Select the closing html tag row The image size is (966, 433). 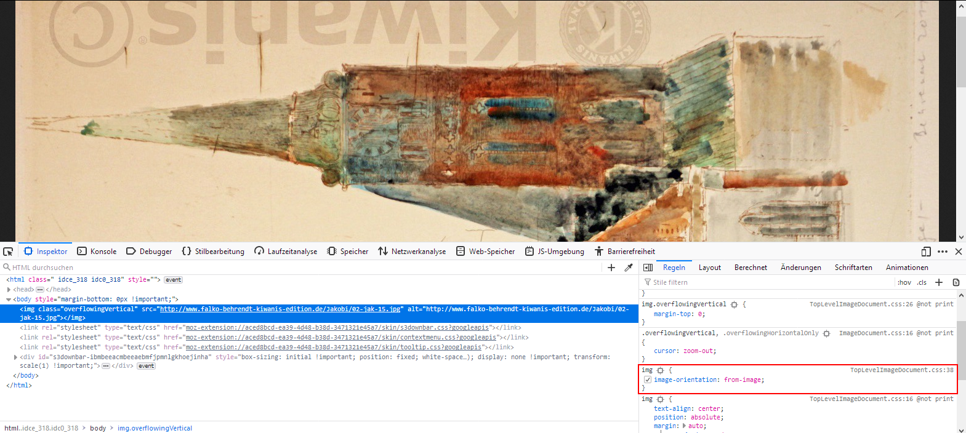(19, 385)
